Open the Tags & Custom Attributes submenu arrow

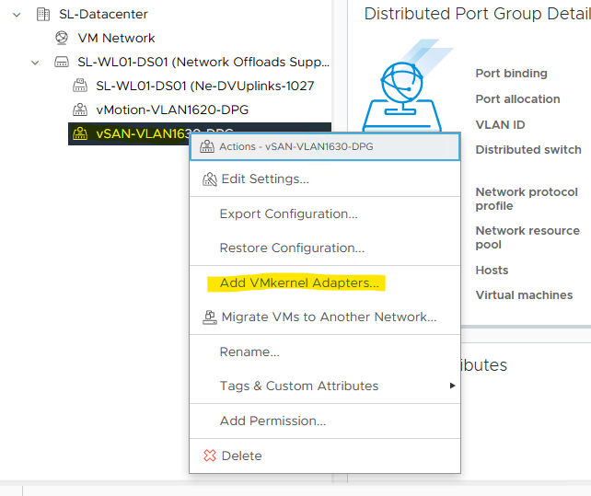[x=452, y=386]
